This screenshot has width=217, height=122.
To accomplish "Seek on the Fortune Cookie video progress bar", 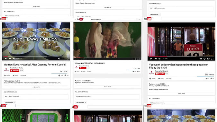I will pos(36,57).
